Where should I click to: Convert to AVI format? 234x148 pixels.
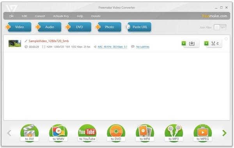click(29, 133)
